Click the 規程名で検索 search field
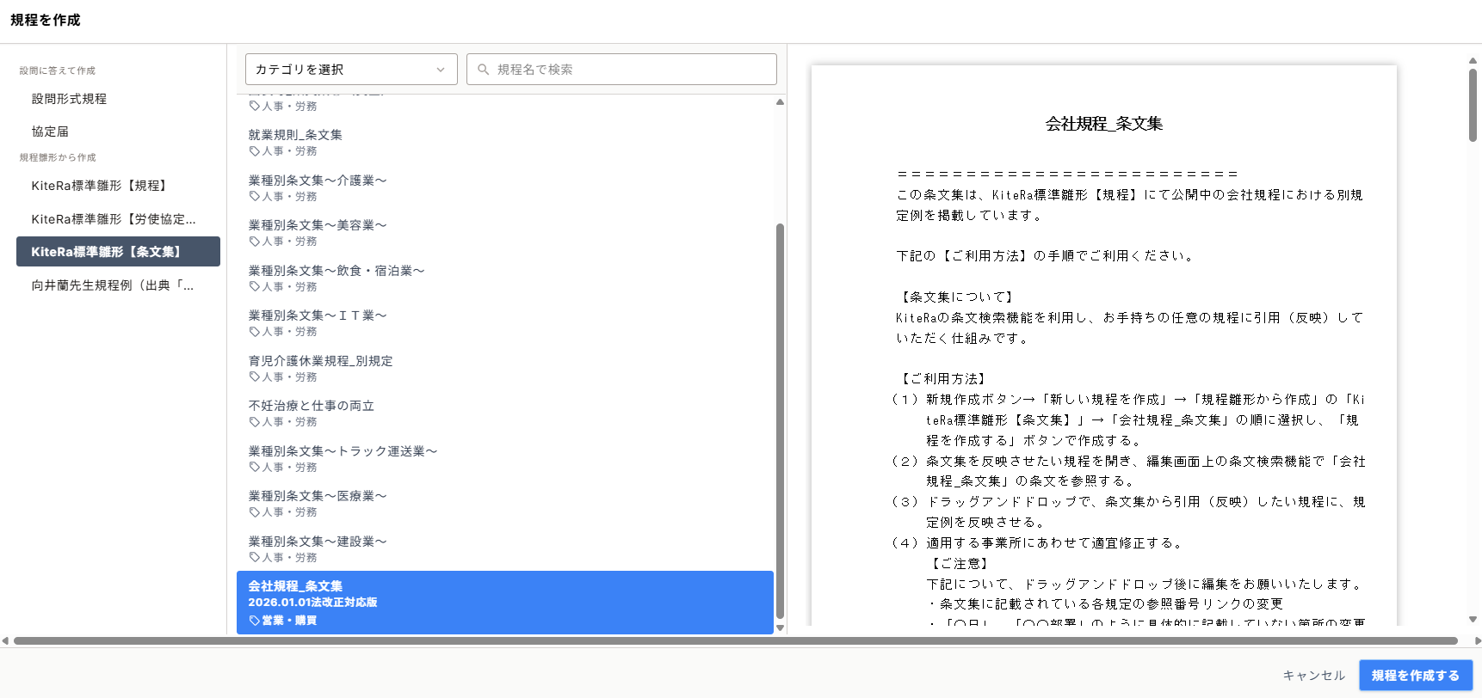Viewport: 1482px width, 698px height. (x=621, y=70)
